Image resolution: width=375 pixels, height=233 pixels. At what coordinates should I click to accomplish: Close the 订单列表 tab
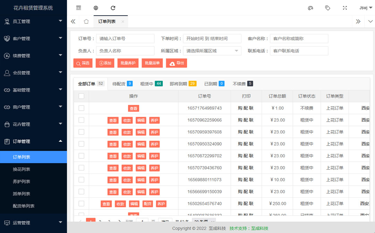(123, 21)
